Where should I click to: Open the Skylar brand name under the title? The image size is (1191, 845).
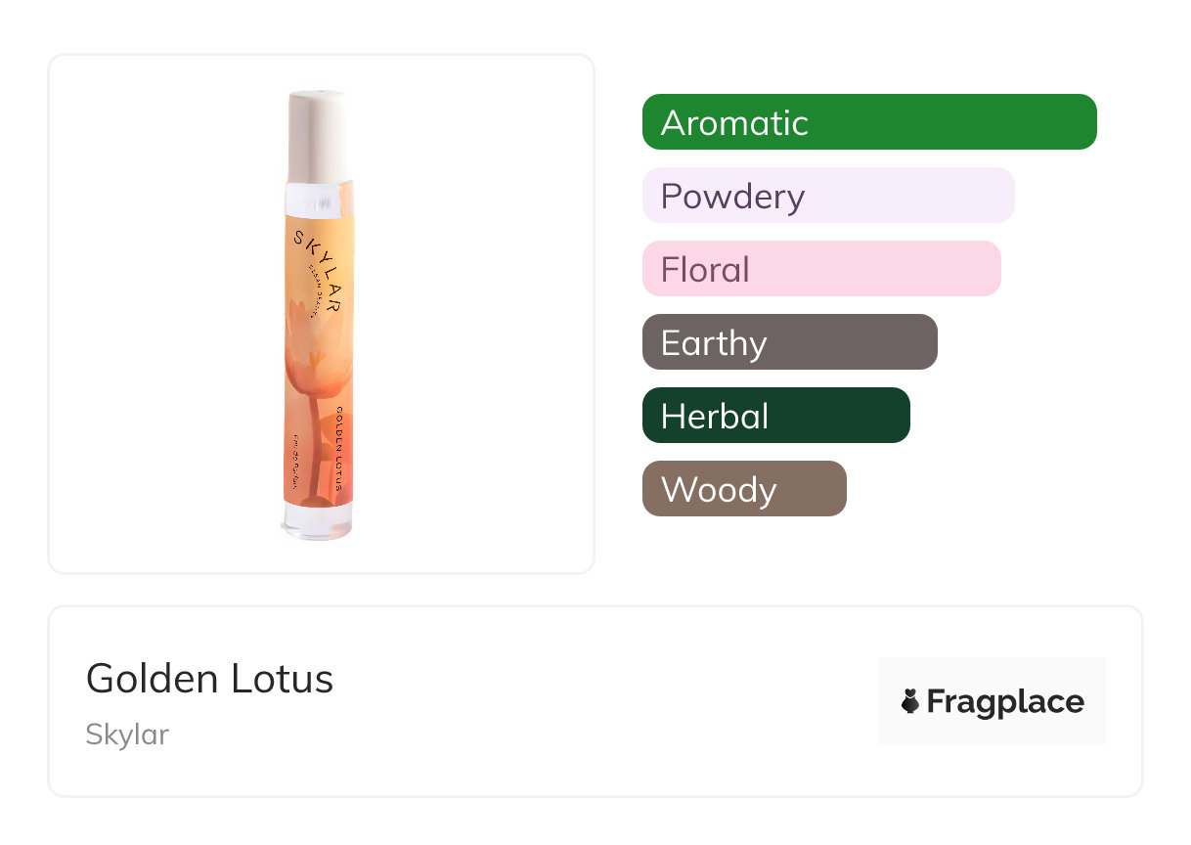[x=127, y=734]
